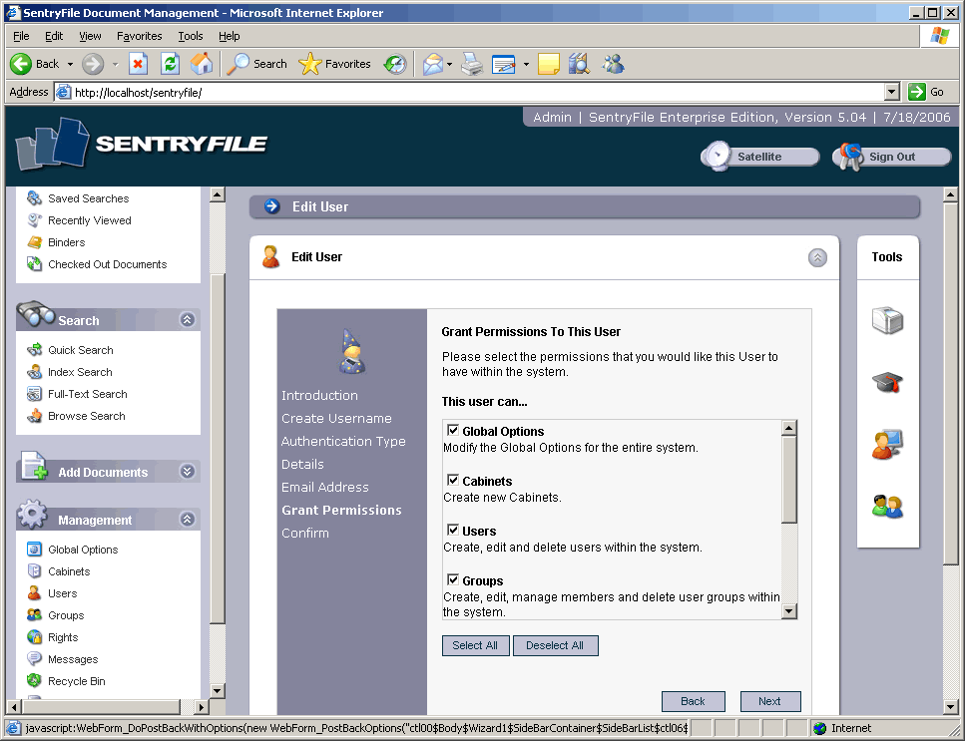
Task: Go to the Email Address wizard step
Action: click(324, 487)
